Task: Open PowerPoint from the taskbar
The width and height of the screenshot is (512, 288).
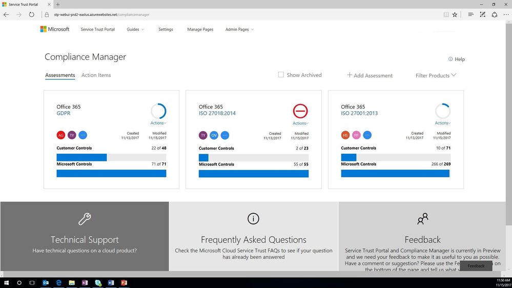Action: coord(124,283)
